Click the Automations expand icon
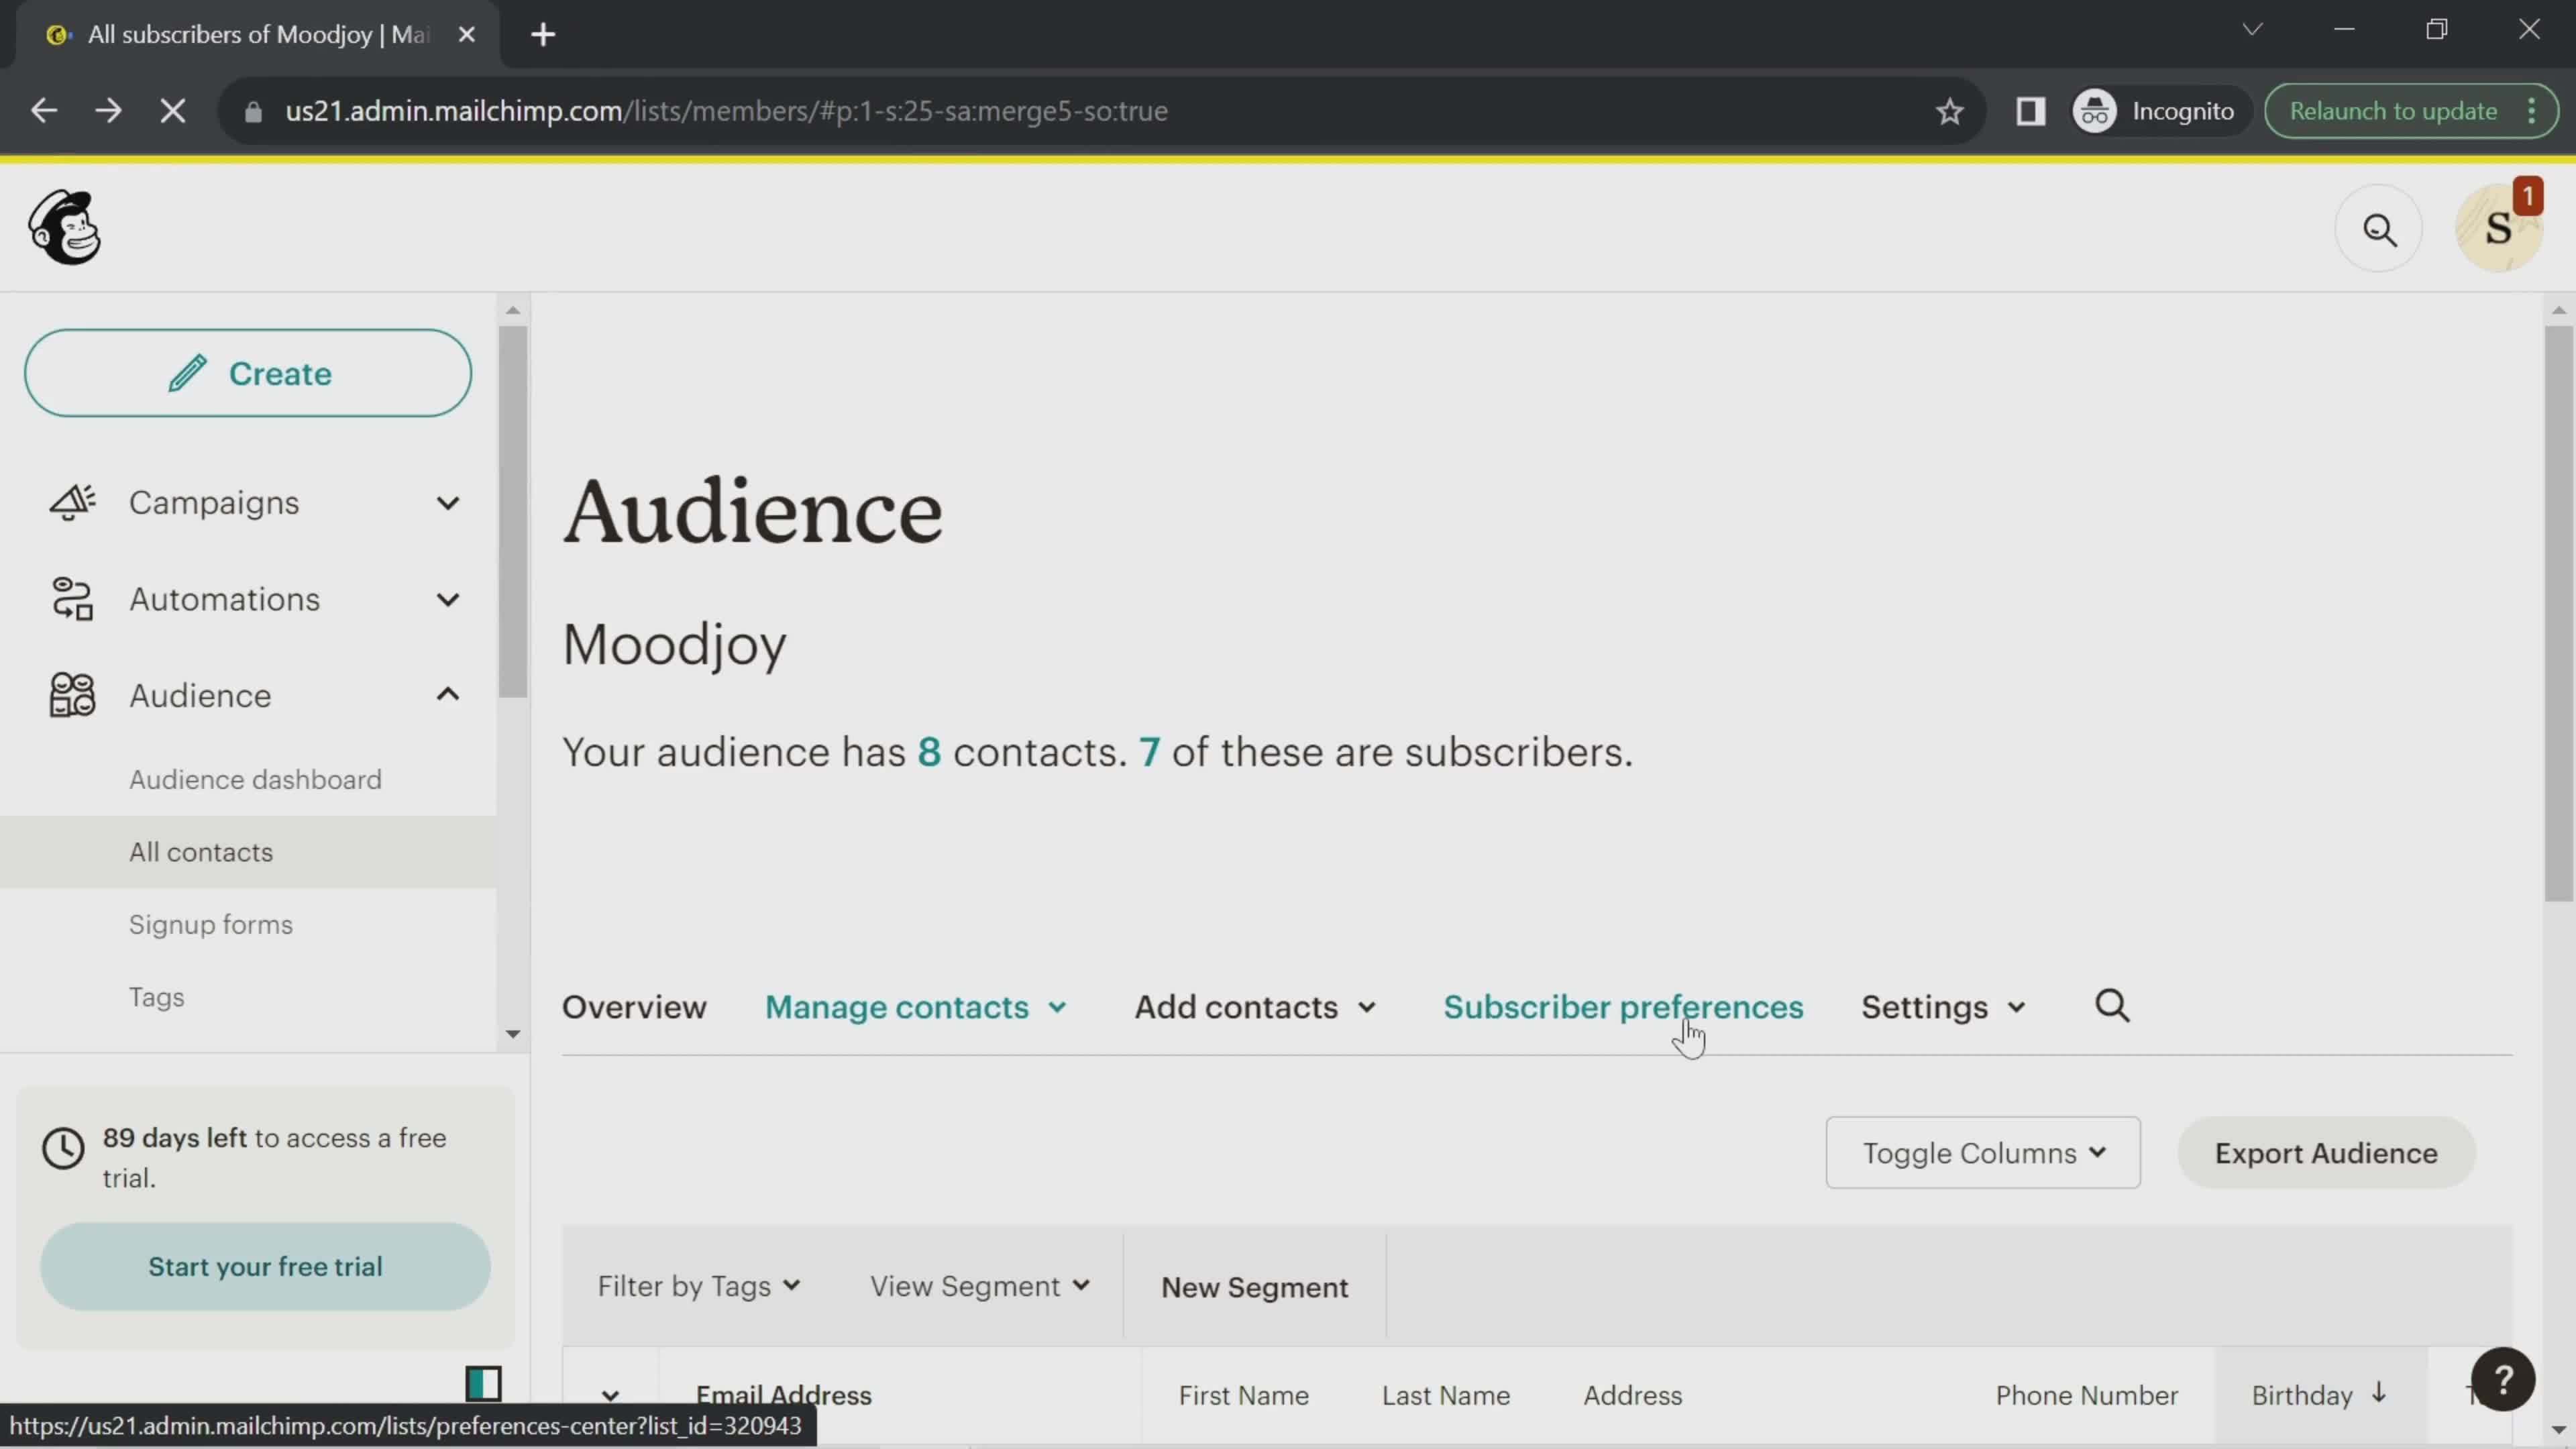This screenshot has height=1449, width=2576. tap(447, 598)
